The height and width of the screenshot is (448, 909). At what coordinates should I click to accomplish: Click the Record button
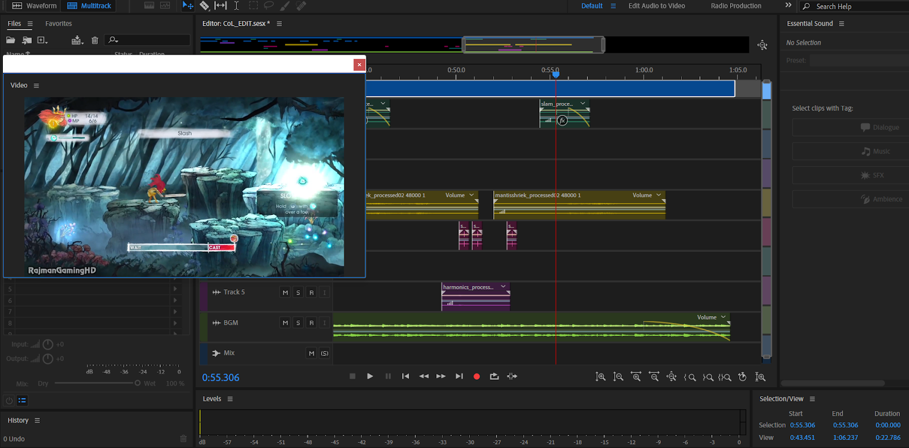point(477,376)
